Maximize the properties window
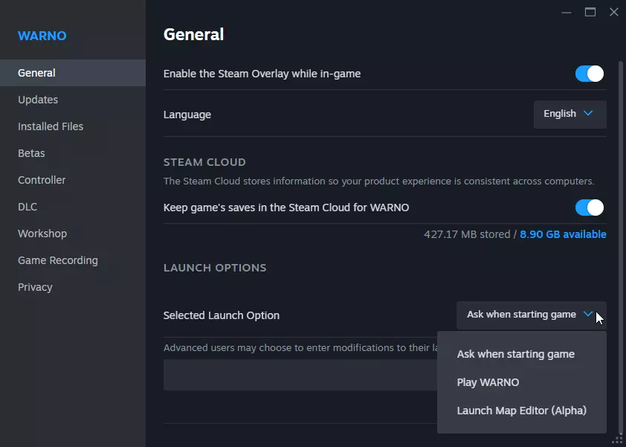 tap(590, 12)
